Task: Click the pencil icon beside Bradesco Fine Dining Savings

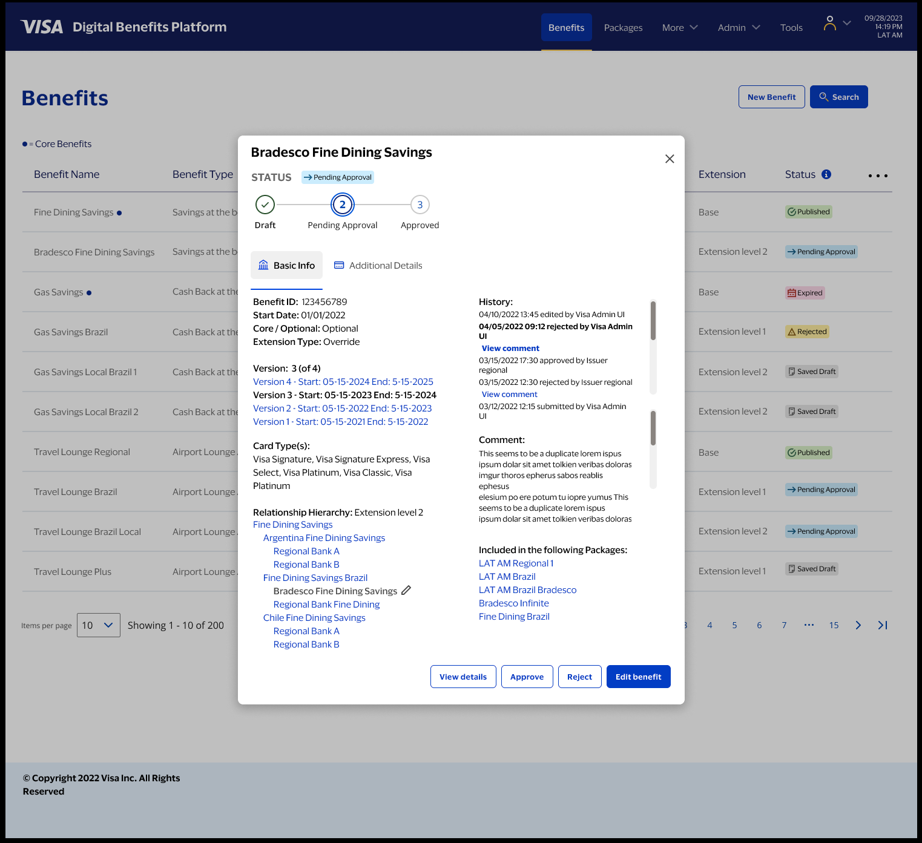Action: [x=406, y=590]
